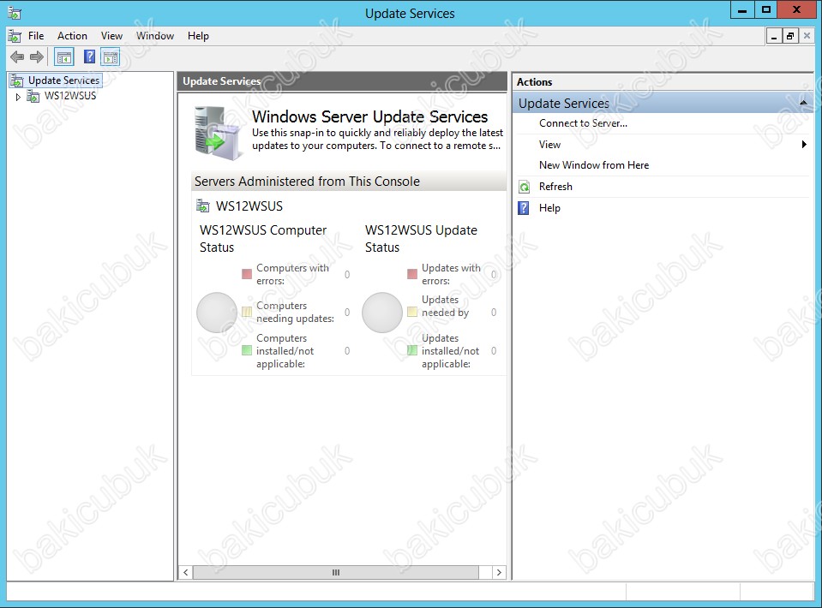Click the Windows Server Update Services logo image
822x608 pixels.
pyautogui.click(x=218, y=133)
